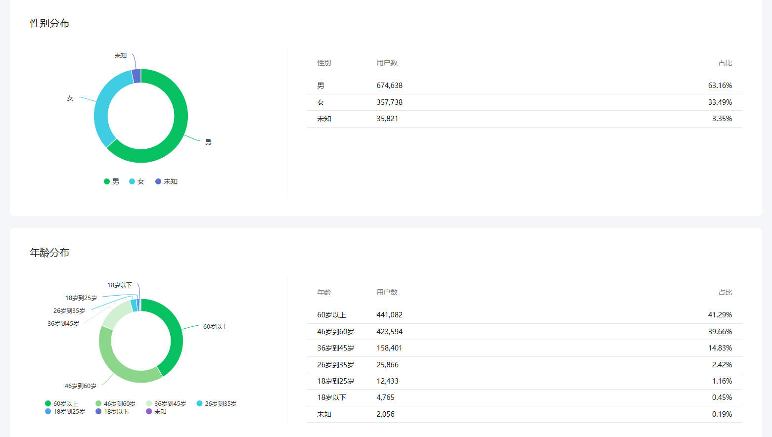Viewport: 772px width, 437px height.
Task: Click the purple 未知 slice of the gender donut
Action: click(x=136, y=76)
